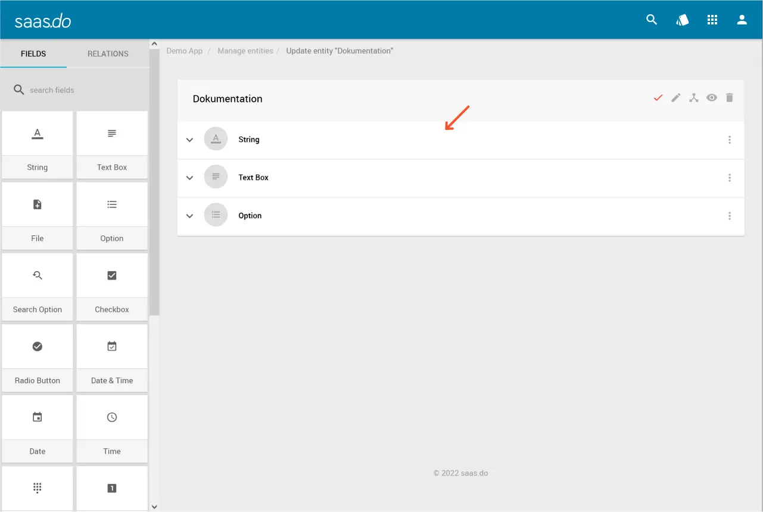Go to Manage entities breadcrumb
This screenshot has width=763, height=512.
[x=245, y=51]
